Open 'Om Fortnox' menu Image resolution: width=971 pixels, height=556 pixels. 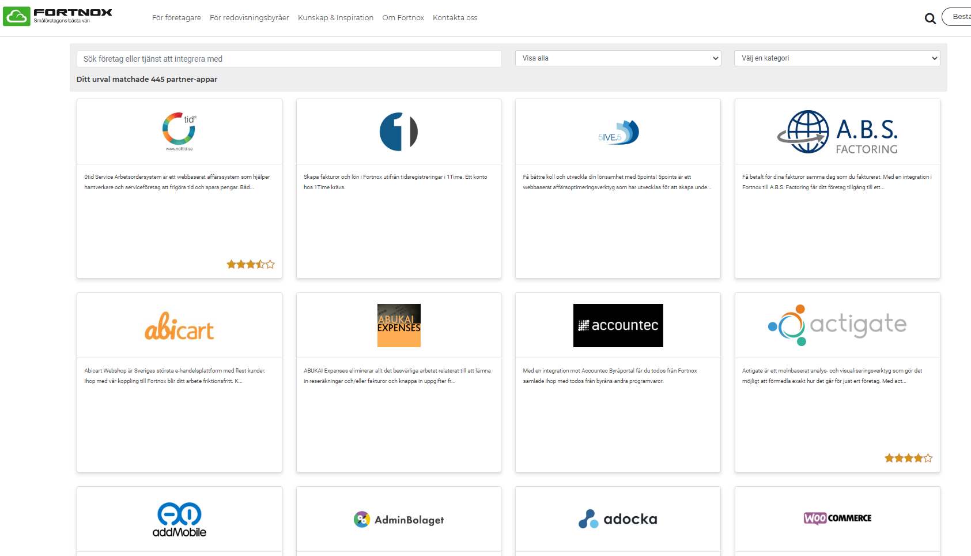[403, 18]
